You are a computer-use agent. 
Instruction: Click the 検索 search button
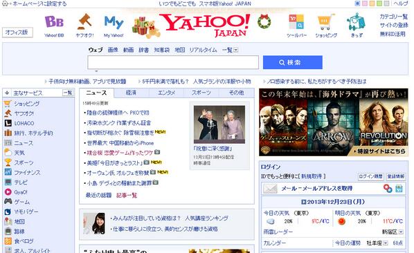pos(293,62)
